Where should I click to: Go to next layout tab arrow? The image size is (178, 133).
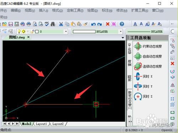[x=13, y=124]
